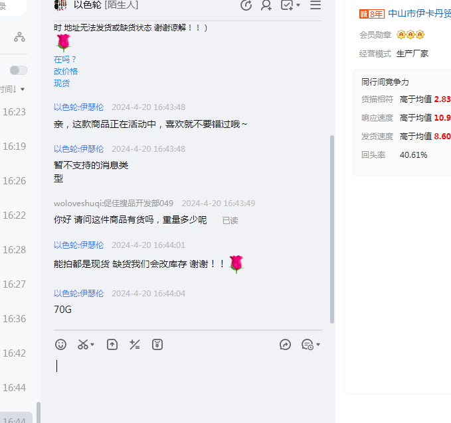
Task: Open the hamburger menu in chat header
Action: click(316, 5)
